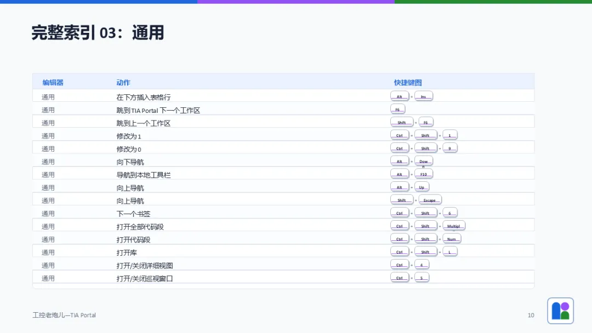Click the Escape key in the 向上导航 row
This screenshot has height=333, width=592.
(x=430, y=200)
